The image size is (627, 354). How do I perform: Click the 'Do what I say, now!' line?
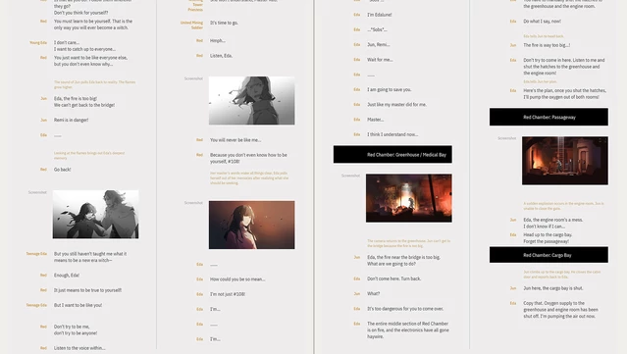coord(542,22)
